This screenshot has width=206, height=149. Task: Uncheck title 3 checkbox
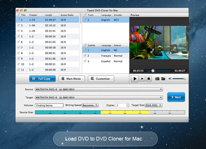[x=19, y=25]
